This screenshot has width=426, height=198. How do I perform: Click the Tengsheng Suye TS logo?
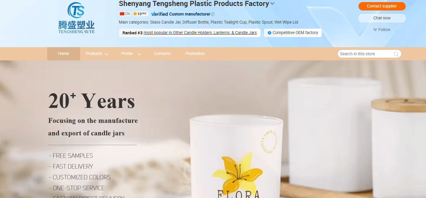[77, 18]
